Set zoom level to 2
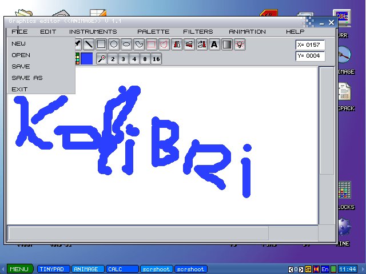Screen dimensions: 366x274 point(113,59)
